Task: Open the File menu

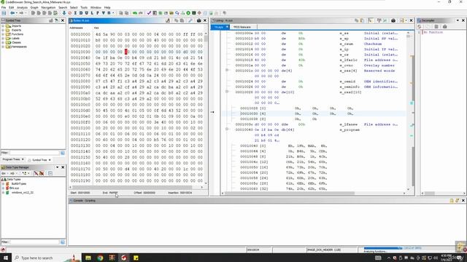Action: (4, 7)
